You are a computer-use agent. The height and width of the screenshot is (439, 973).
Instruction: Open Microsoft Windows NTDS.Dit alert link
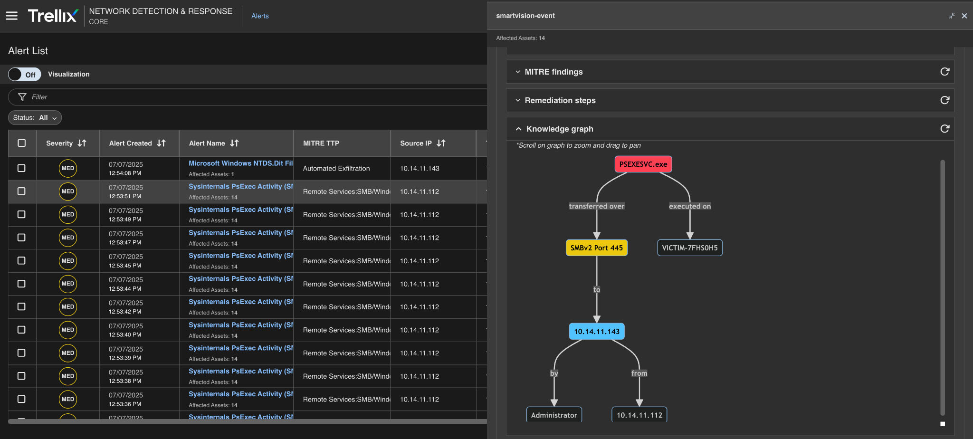click(240, 163)
